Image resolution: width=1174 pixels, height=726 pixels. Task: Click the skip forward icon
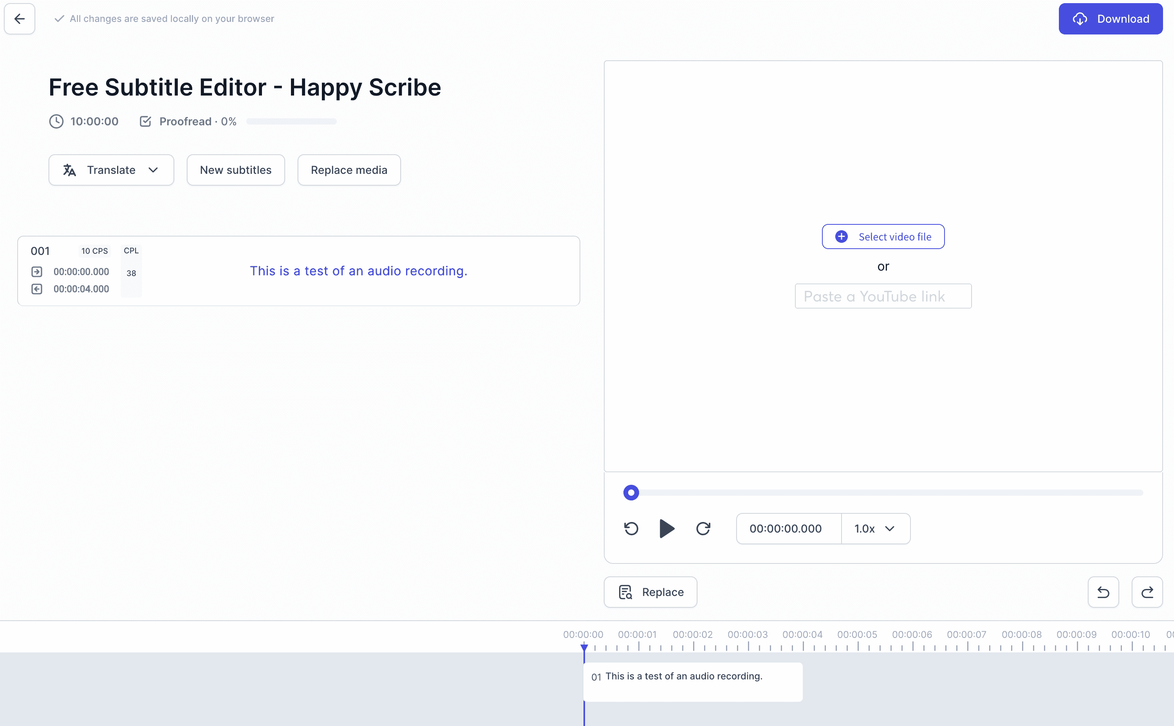(703, 528)
